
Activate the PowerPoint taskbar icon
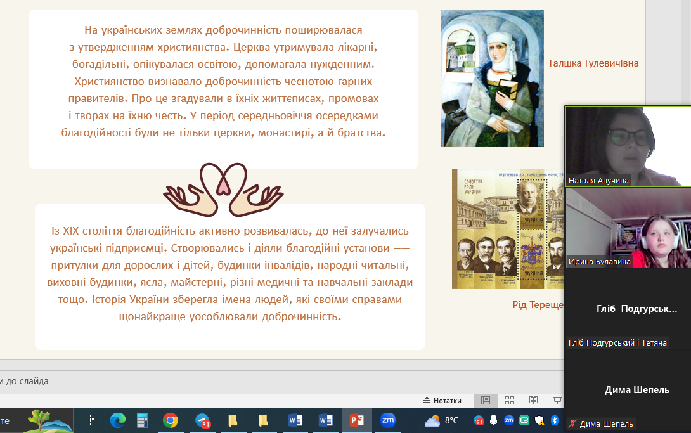pos(356,421)
